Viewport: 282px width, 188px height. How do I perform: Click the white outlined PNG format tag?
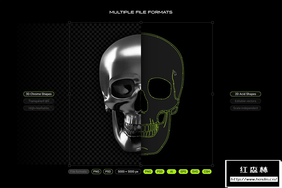click(x=96, y=171)
